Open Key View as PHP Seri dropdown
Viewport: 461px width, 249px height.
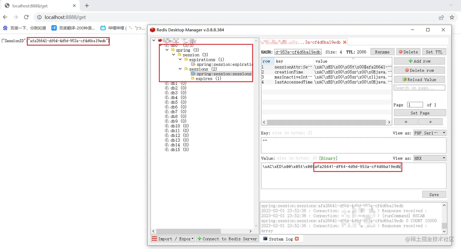coord(430,133)
